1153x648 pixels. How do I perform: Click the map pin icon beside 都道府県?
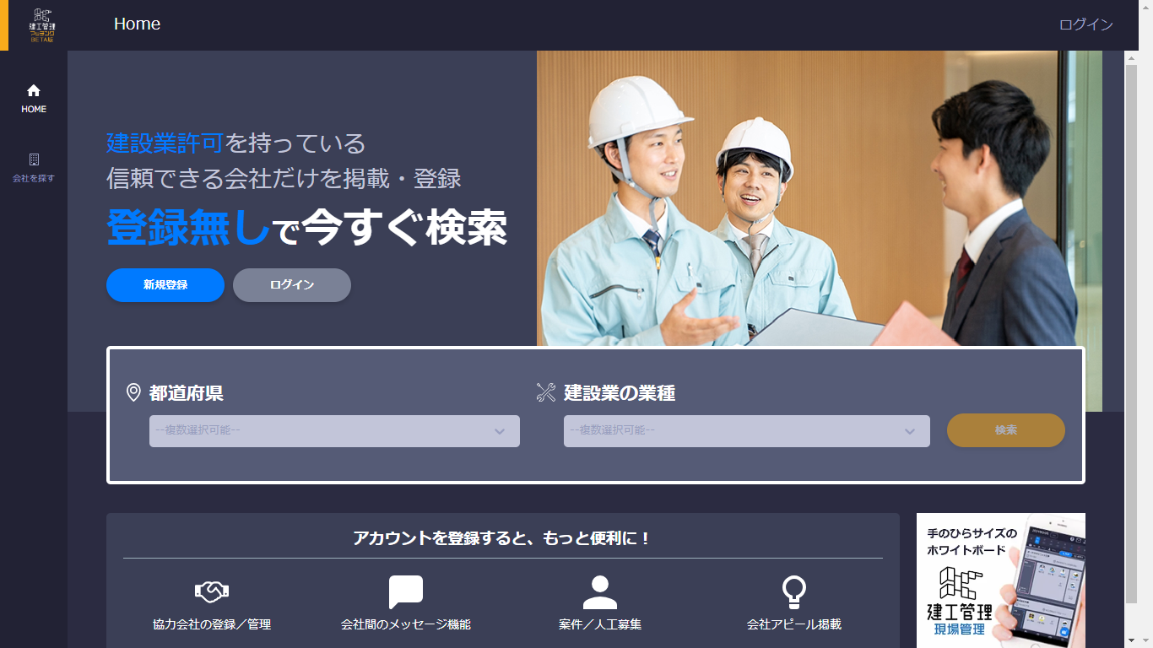click(133, 392)
